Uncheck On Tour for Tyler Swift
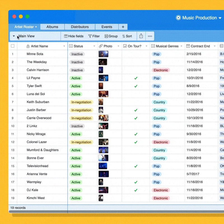The height and width of the screenshot is (224, 224). (x=136, y=86)
